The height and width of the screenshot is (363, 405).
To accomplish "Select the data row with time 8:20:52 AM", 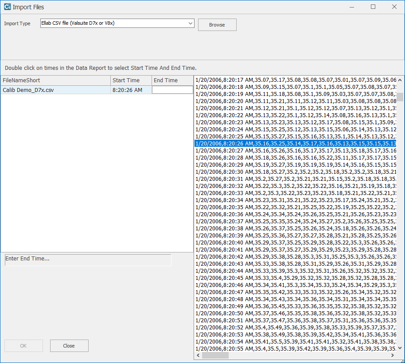I will click(296, 328).
